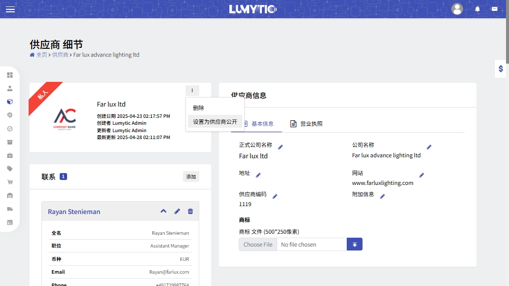This screenshot has height=286, width=509.
Task: Select the approvals check-circle sidebar icon
Action: click(x=11, y=129)
